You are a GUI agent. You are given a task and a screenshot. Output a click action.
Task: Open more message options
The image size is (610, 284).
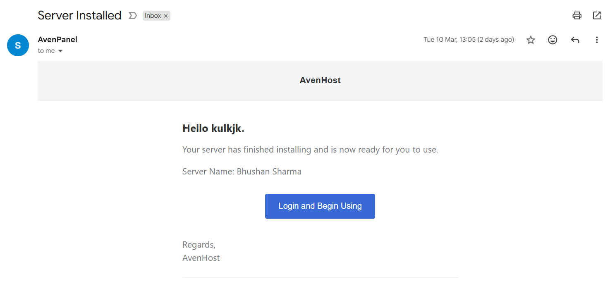(597, 40)
